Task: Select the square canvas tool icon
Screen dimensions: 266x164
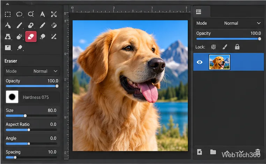Action: click(8, 48)
